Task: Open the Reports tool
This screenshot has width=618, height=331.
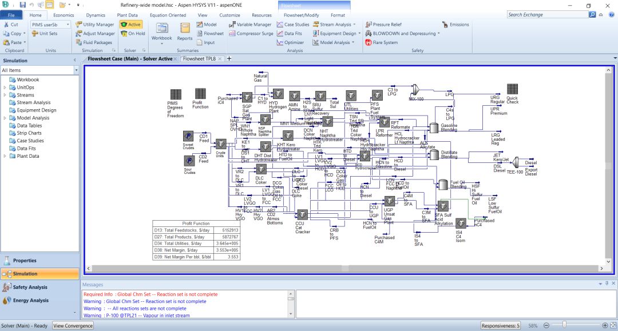Action: click(184, 33)
